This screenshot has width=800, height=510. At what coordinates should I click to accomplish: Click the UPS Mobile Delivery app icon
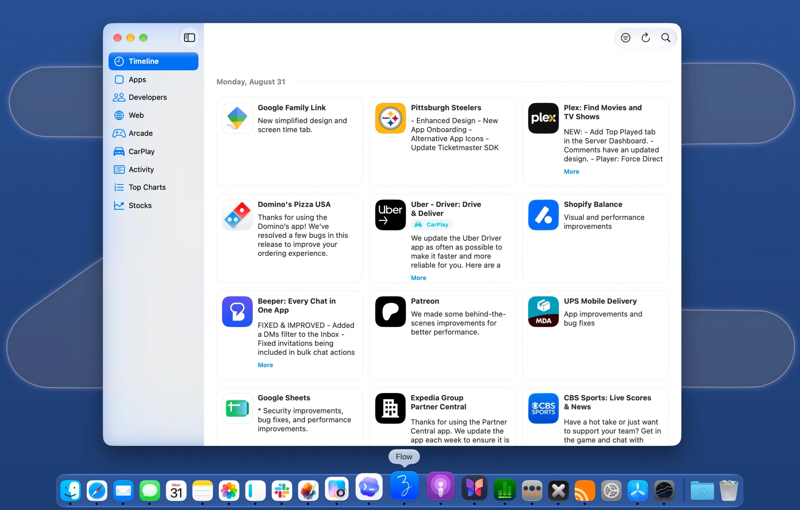pos(543,312)
